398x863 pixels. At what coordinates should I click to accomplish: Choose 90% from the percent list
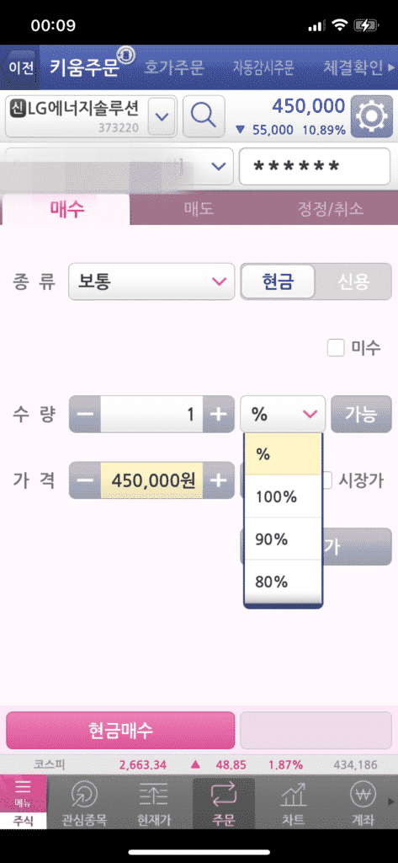coord(283,539)
